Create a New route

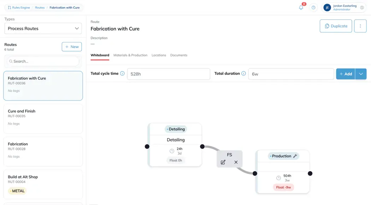[x=72, y=47]
